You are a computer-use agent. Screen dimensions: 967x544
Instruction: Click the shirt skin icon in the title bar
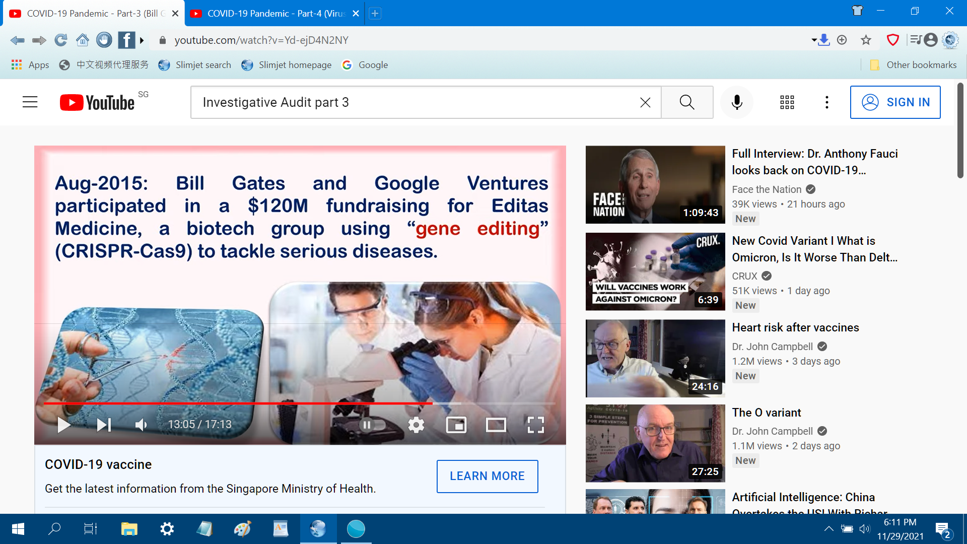click(857, 11)
